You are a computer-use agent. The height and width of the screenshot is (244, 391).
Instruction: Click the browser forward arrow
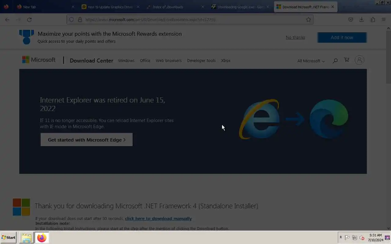(x=18, y=20)
